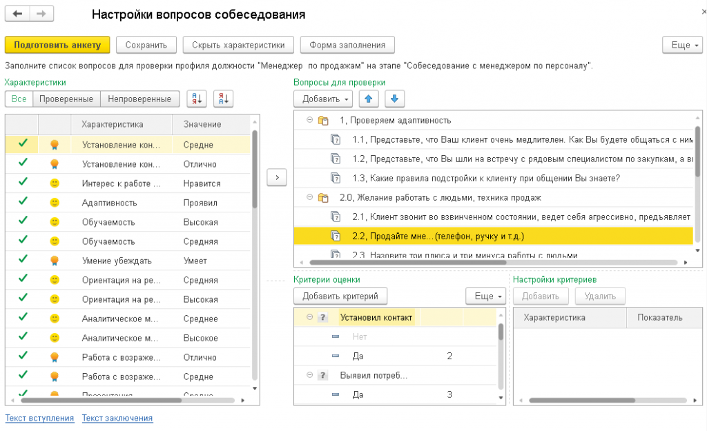Image resolution: width=707 pixels, height=431 pixels.
Task: Toggle checkmark in 'Обучаемость Средняя' row
Action: [23, 239]
